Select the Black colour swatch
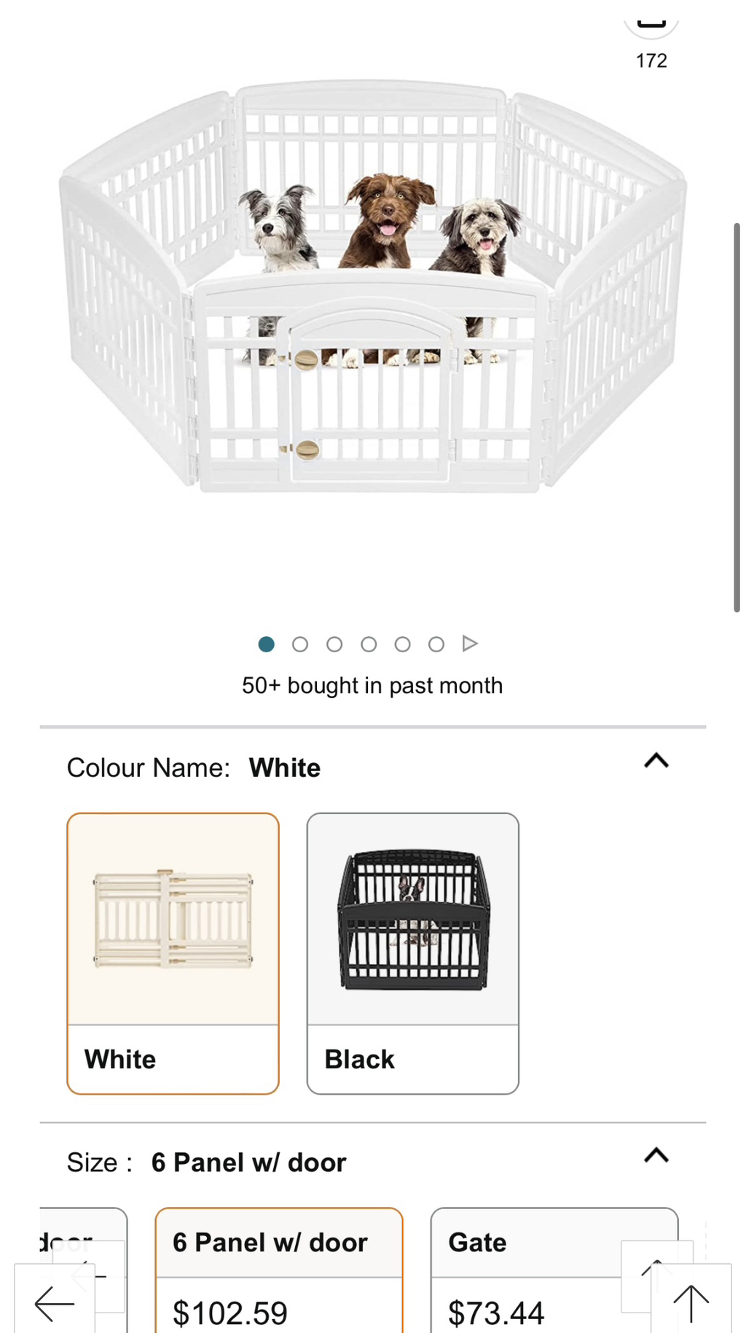This screenshot has width=746, height=1333. pos(412,951)
